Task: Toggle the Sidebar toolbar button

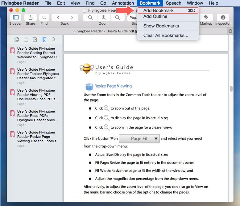Action: [x=16, y=18]
